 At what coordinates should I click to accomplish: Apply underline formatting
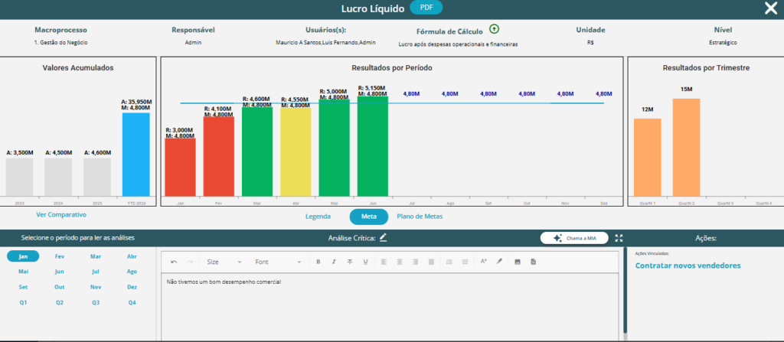click(365, 262)
